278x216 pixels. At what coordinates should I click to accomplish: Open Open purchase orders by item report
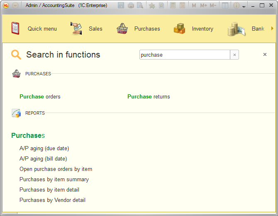(x=56, y=169)
